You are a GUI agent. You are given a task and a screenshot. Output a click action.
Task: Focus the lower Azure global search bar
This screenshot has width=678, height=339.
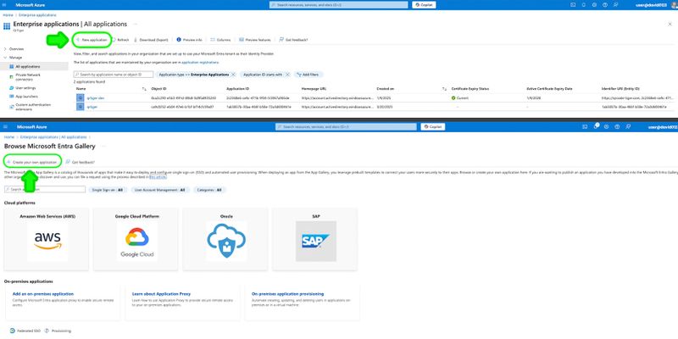coord(346,126)
